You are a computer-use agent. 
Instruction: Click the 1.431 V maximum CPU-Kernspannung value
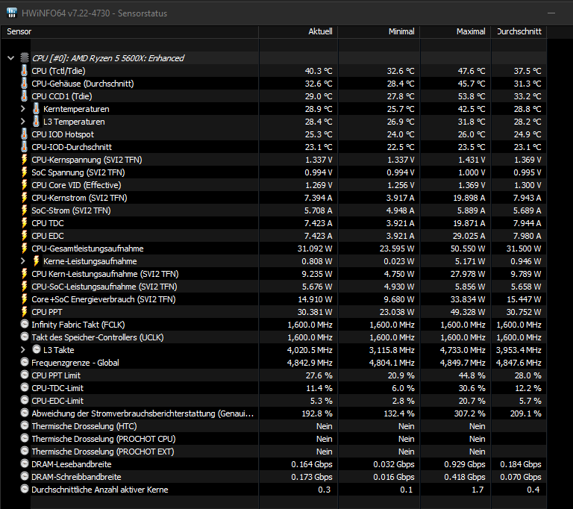(x=472, y=160)
